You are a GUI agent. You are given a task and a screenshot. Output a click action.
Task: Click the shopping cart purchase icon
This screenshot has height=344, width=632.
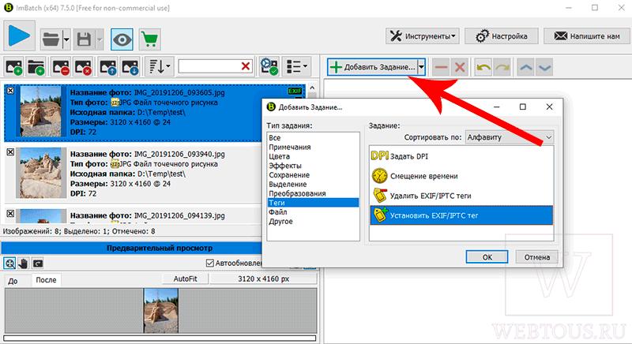coord(150,39)
